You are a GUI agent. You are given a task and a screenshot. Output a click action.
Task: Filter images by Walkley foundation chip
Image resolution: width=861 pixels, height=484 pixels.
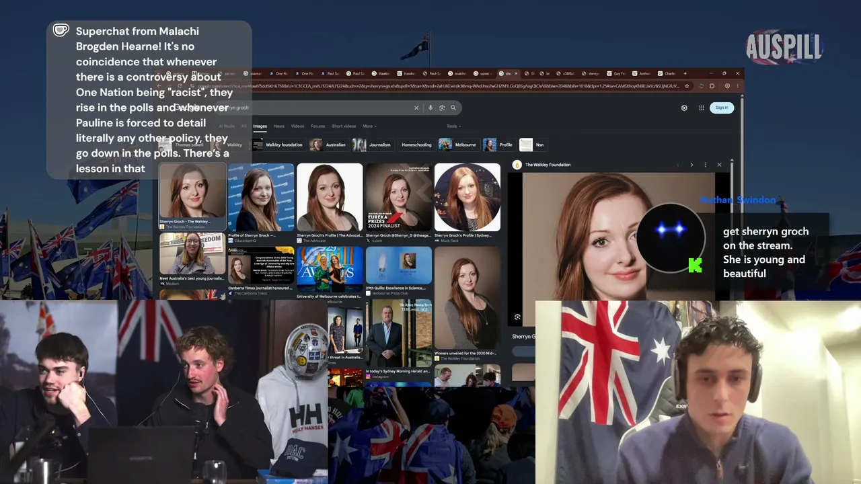[277, 145]
